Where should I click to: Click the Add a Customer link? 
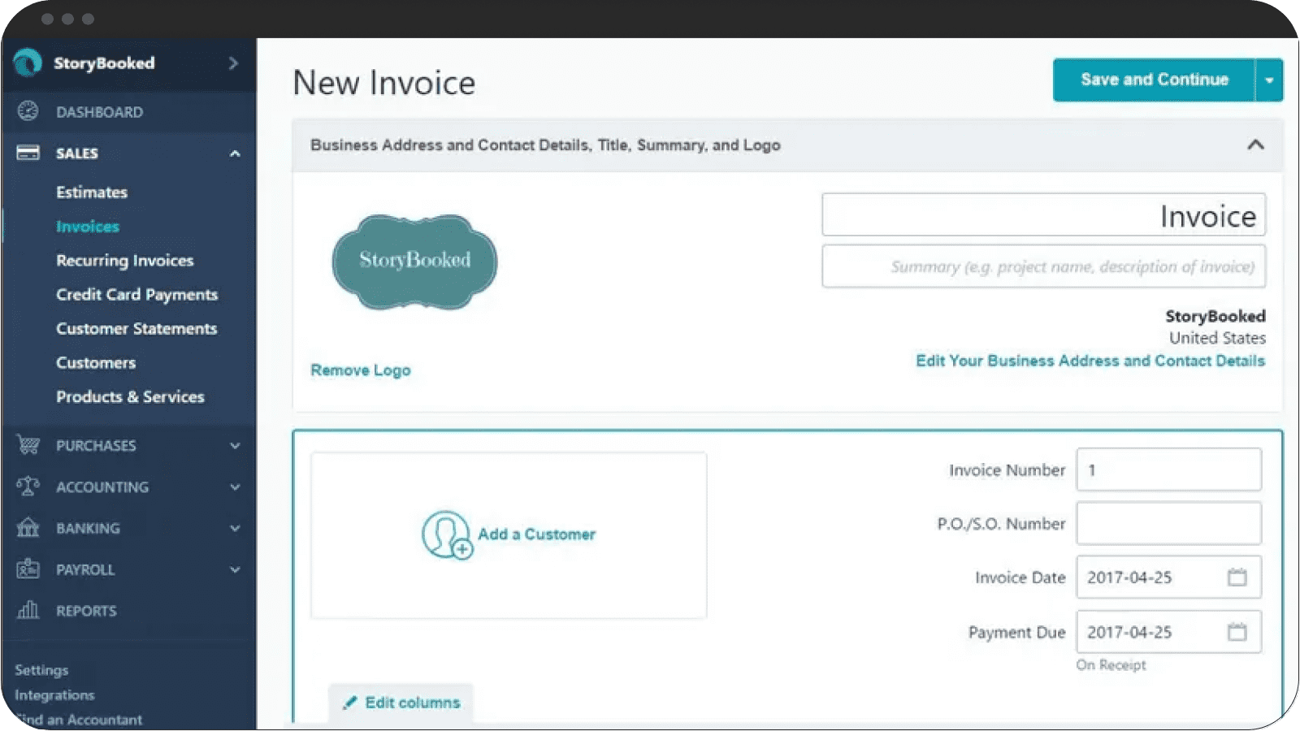536,534
